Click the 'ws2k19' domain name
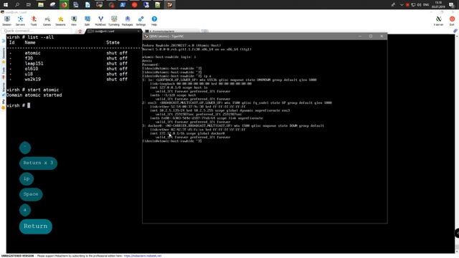The height and width of the screenshot is (258, 459). tap(33, 80)
